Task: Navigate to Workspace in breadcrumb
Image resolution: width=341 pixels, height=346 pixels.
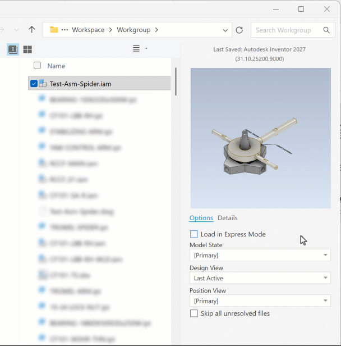Action: (x=88, y=30)
